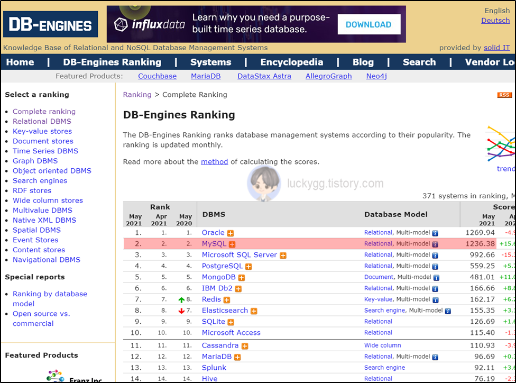Select Search engines ranking
The width and height of the screenshot is (516, 383).
tap(40, 180)
